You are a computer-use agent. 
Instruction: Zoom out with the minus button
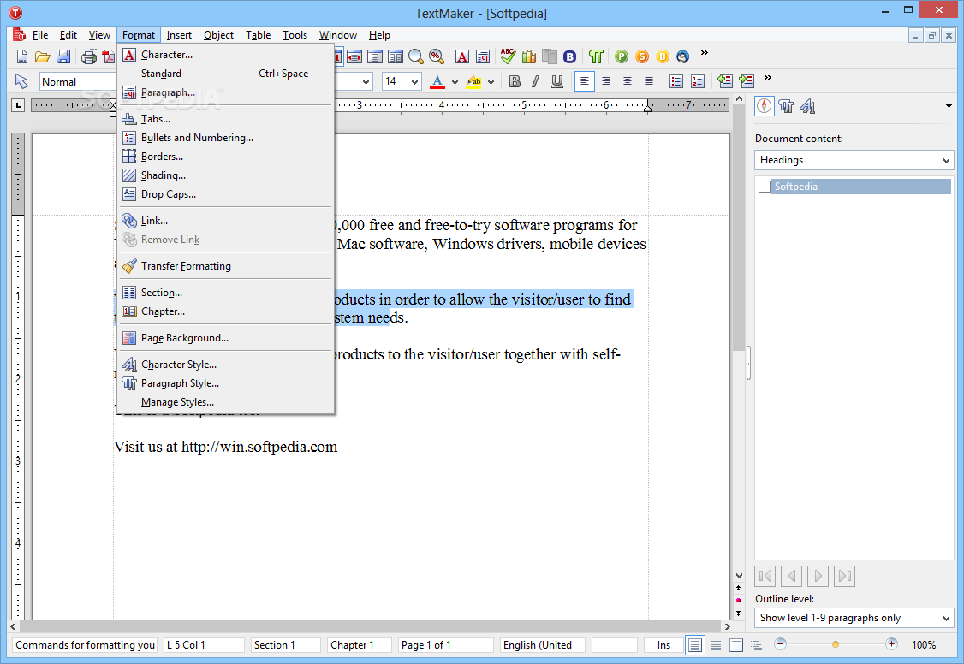point(780,643)
